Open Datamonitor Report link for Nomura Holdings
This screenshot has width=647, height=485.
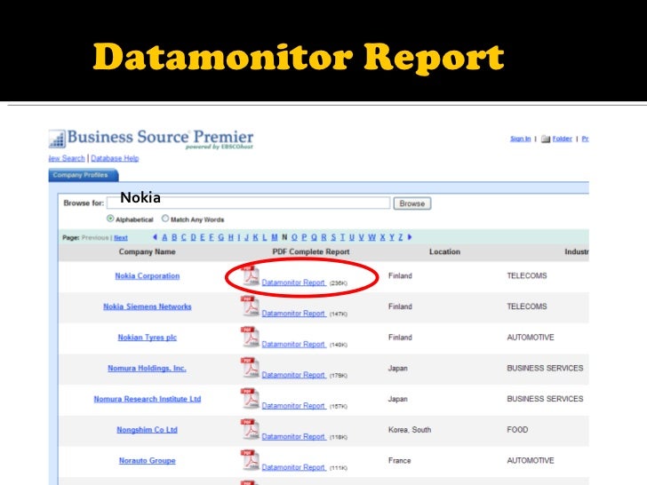coord(294,375)
